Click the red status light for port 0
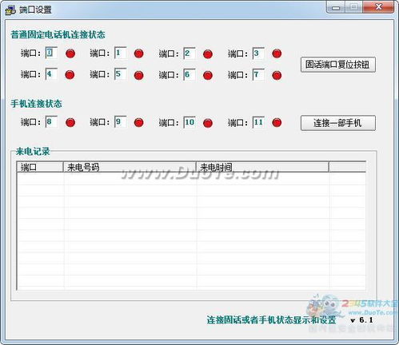 point(70,54)
